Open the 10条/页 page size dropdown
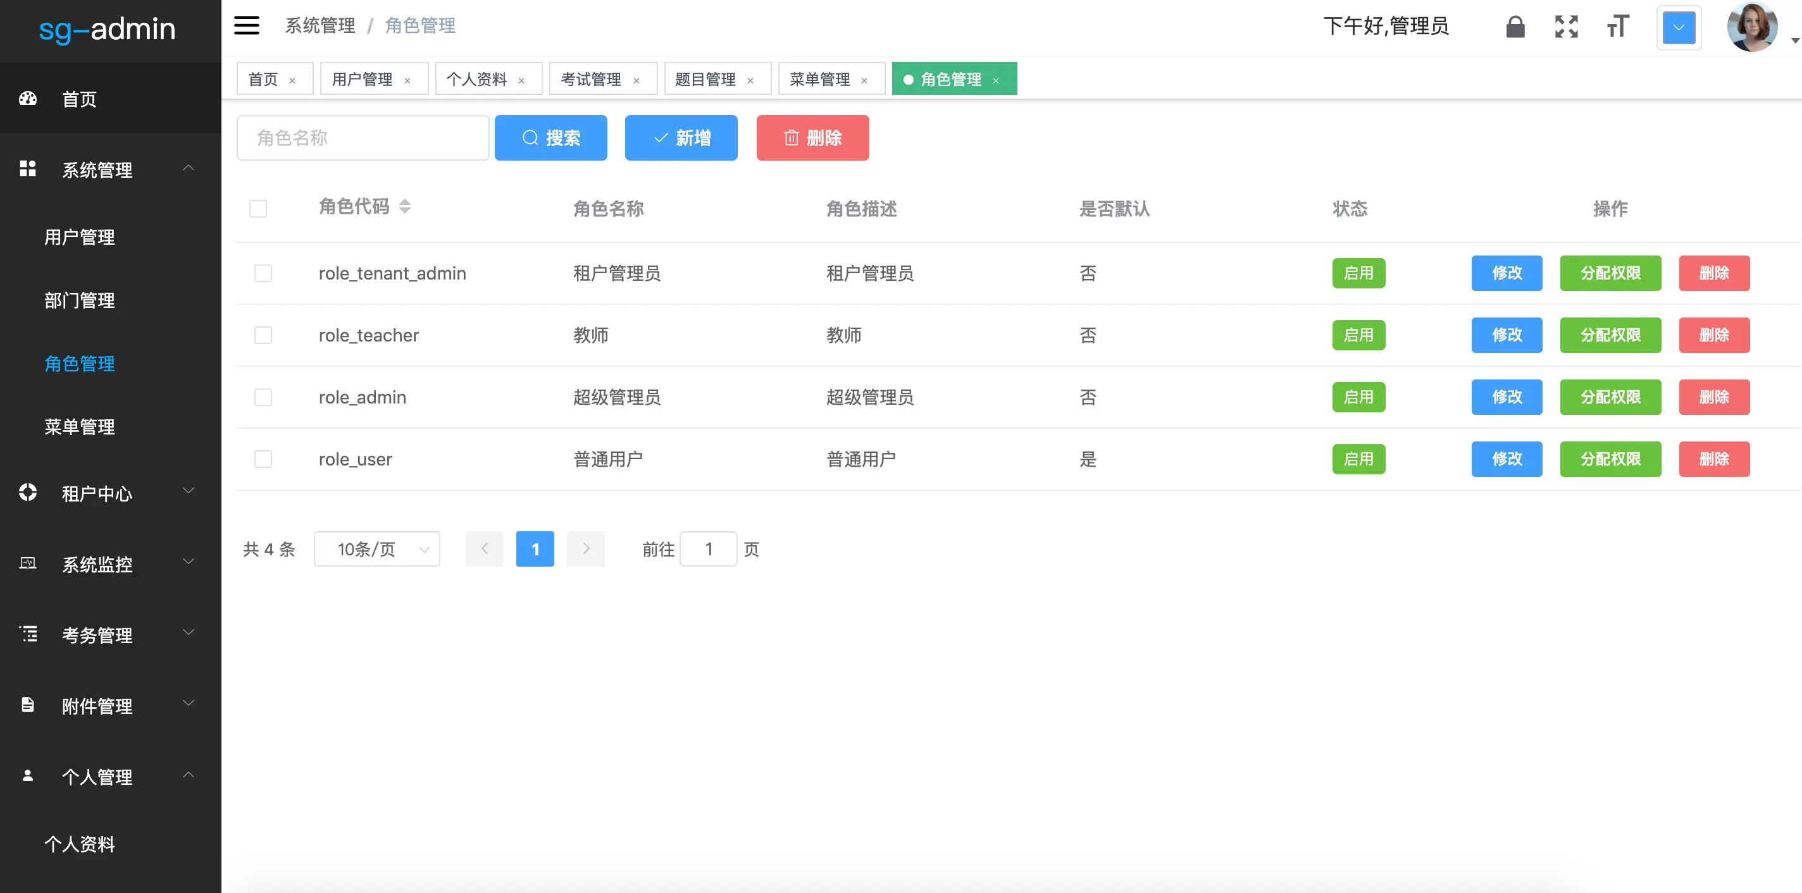Screen dimensions: 1802x893 coord(377,549)
